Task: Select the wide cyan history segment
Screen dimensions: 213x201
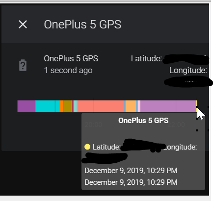Action: (x=45, y=106)
